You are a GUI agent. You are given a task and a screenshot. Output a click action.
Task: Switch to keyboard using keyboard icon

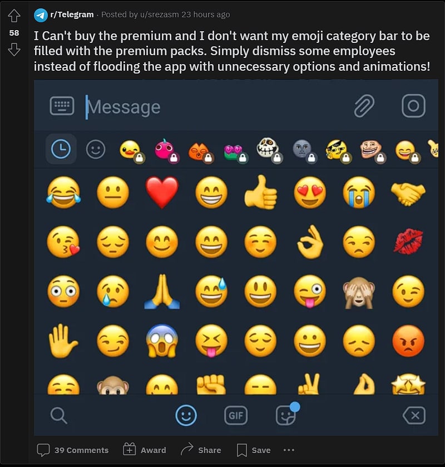tap(62, 106)
